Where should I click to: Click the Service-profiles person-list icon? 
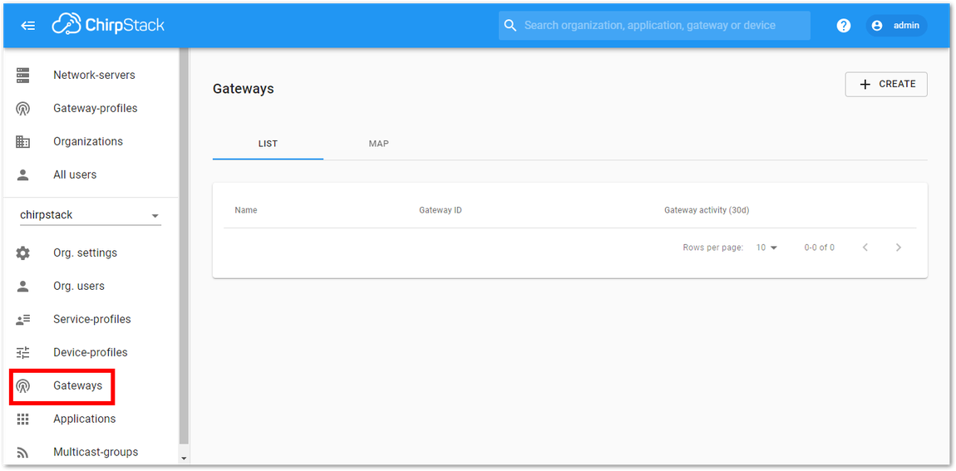pos(22,319)
